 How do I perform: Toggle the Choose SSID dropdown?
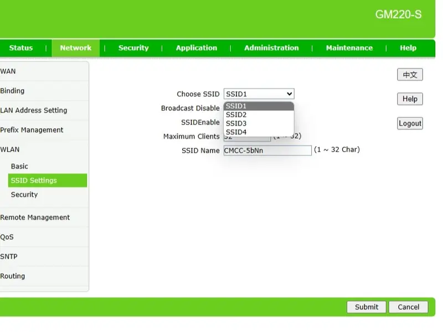coord(259,94)
